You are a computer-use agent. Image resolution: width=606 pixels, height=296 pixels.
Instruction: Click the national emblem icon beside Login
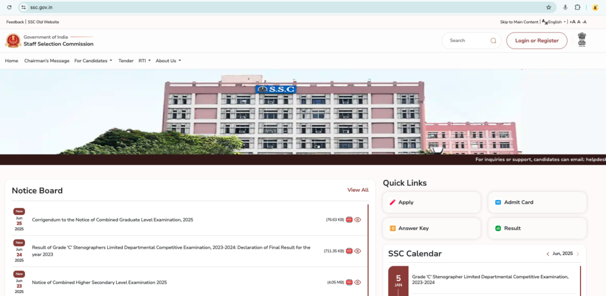pos(582,40)
